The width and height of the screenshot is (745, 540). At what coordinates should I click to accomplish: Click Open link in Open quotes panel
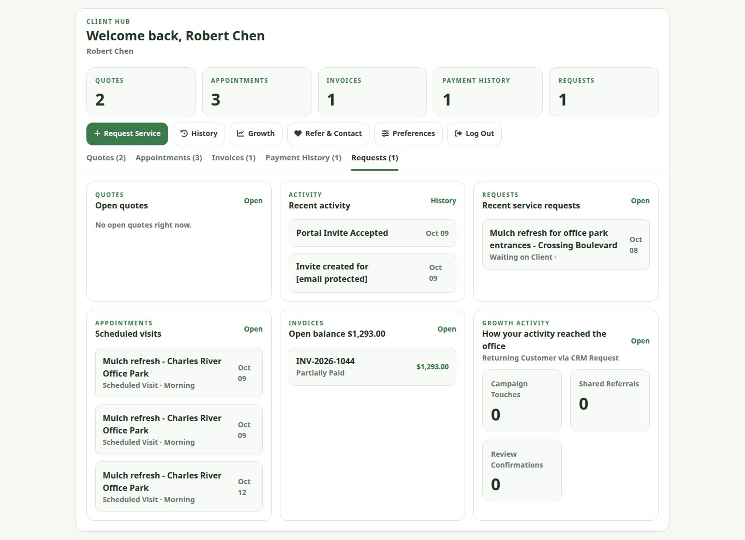coord(253,201)
